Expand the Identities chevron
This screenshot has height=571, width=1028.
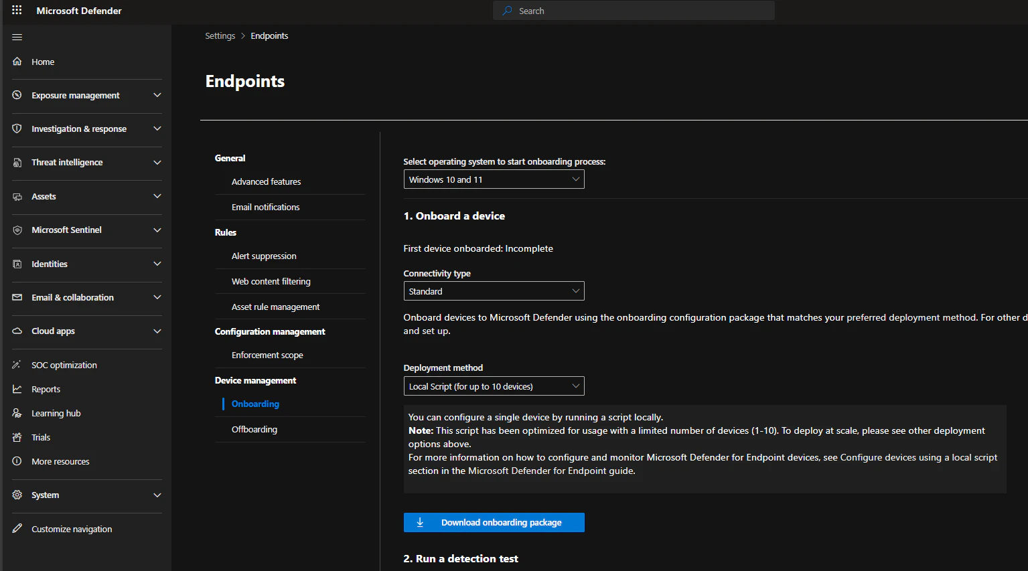point(157,264)
